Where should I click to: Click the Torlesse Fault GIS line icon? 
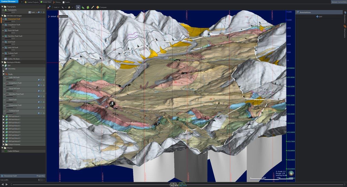point(6,53)
